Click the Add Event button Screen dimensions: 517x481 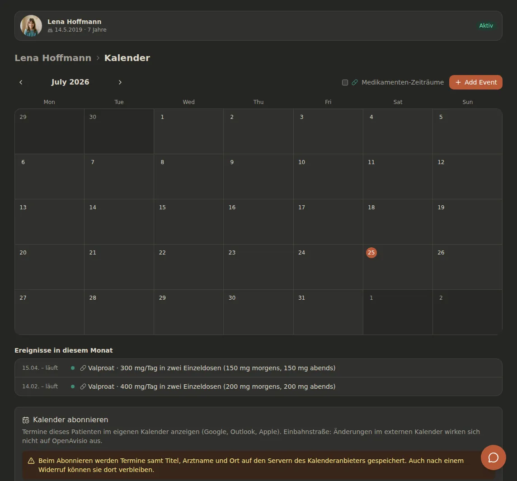[475, 82]
